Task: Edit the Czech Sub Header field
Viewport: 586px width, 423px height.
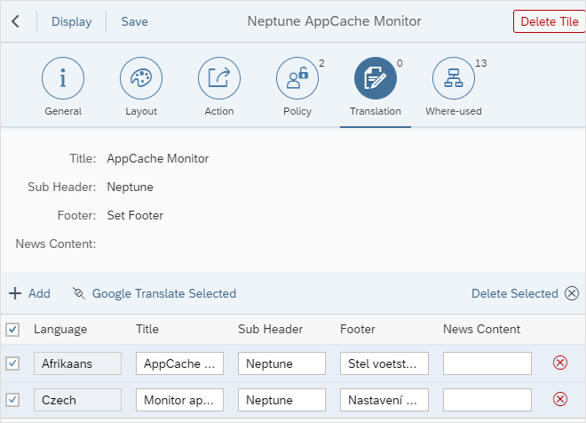Action: click(281, 400)
